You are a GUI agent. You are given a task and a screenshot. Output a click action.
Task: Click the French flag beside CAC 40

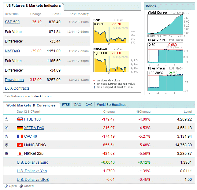(x=20, y=136)
